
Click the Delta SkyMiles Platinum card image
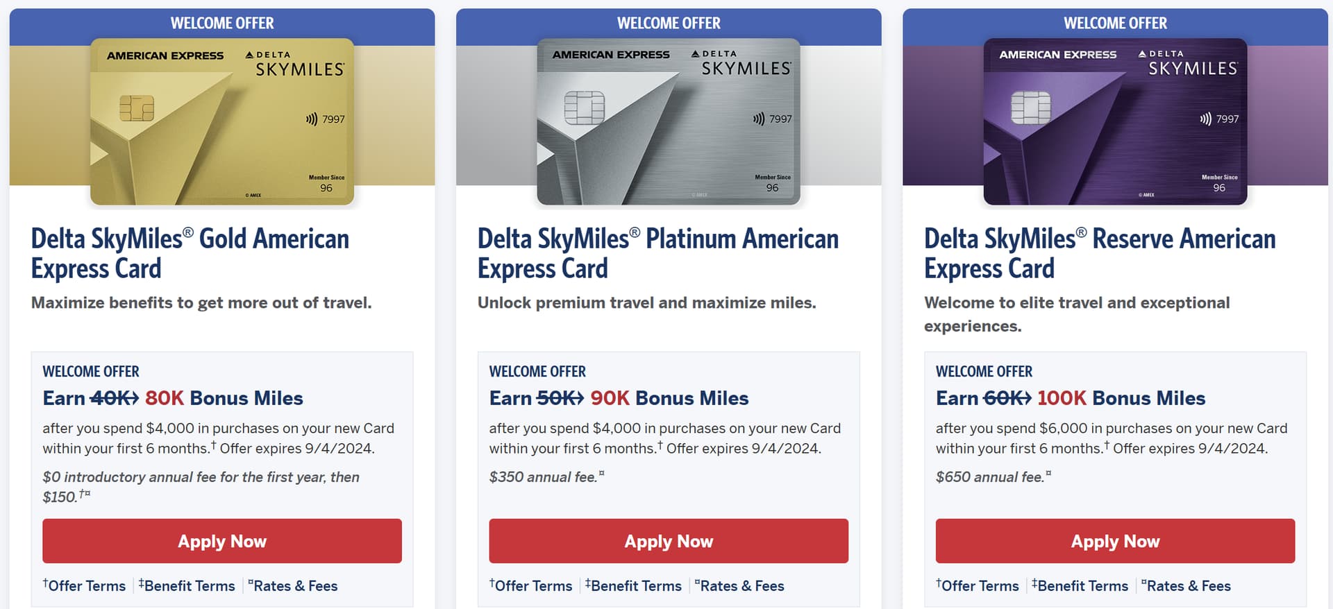pos(669,122)
